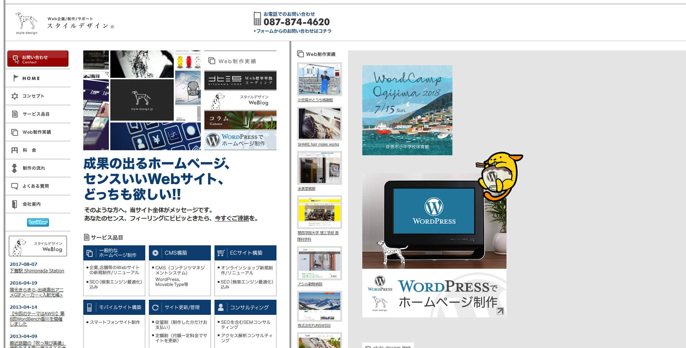Open the 一般的なホームページ制作 service header
686x348 pixels.
coord(114,253)
